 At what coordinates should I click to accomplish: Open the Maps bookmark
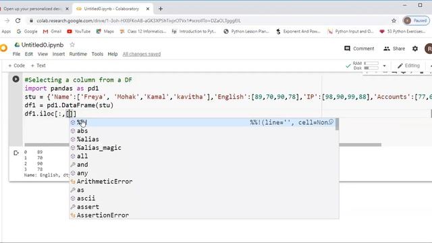point(105,32)
